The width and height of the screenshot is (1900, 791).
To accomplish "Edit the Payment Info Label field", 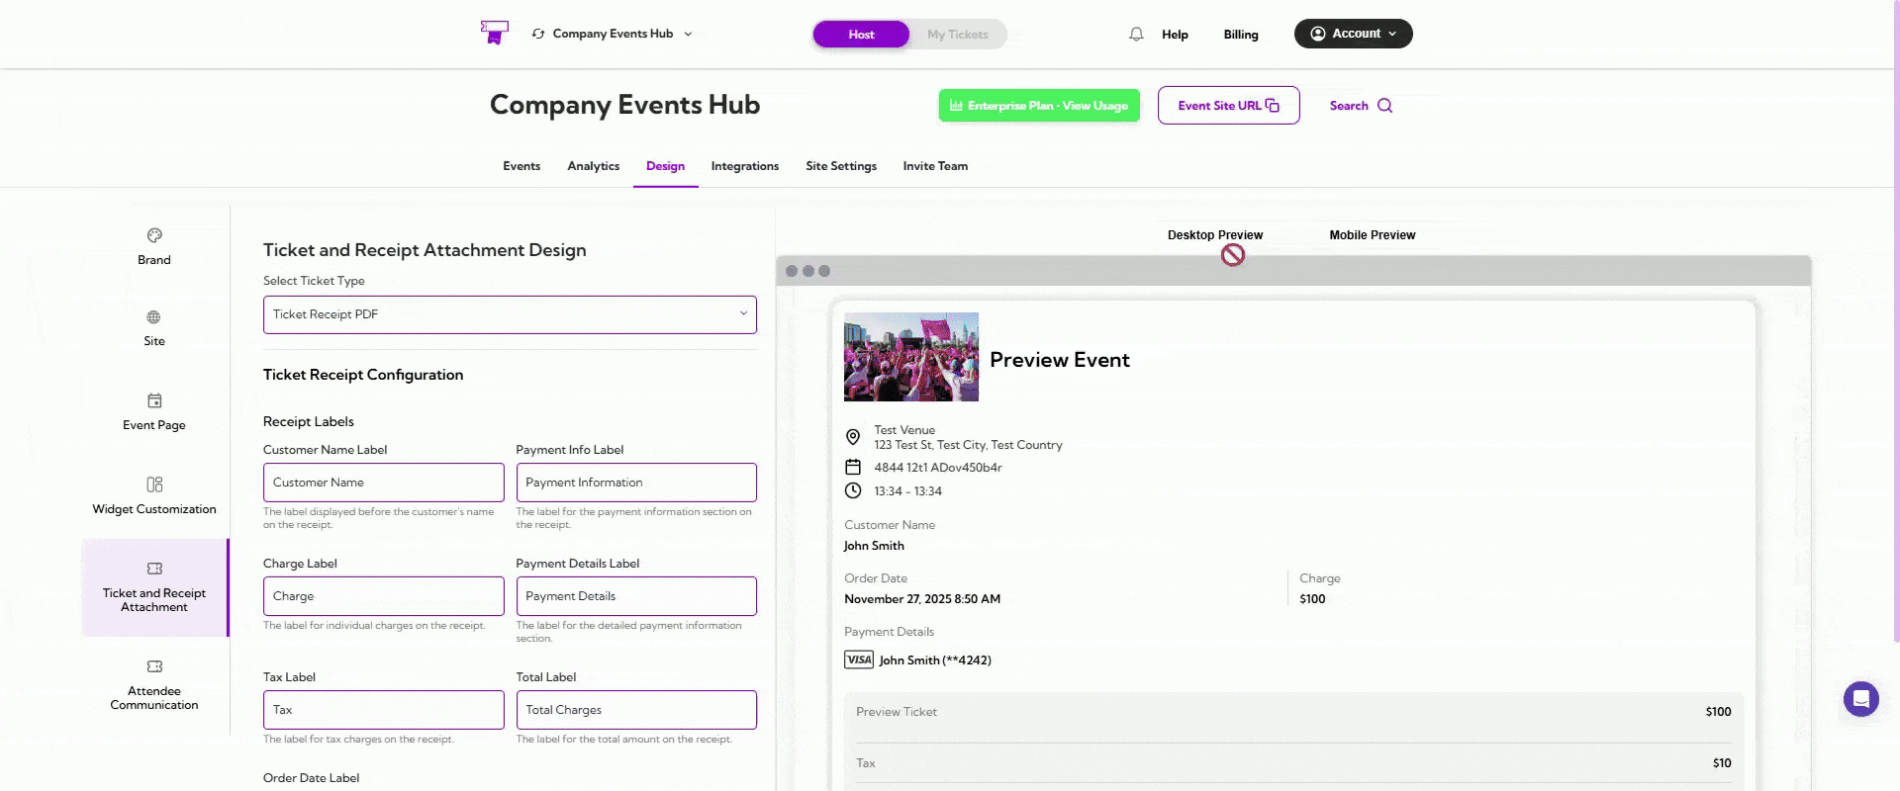I will point(636,483).
